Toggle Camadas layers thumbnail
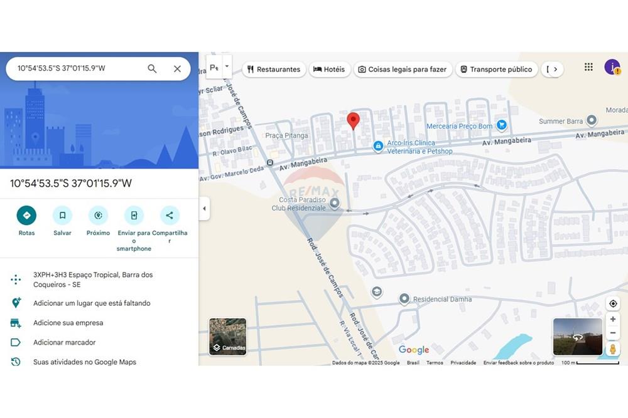 pos(227,337)
